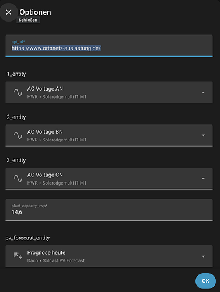Expand the l3_entity dropdown arrow
This screenshot has width=220, height=292.
tap(203, 179)
